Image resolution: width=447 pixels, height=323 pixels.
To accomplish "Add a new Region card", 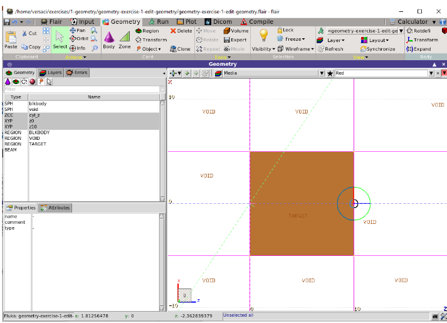I will coord(147,31).
